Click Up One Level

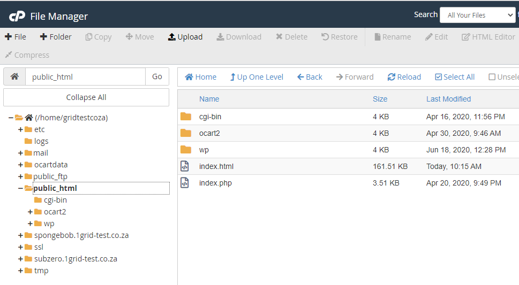coord(257,77)
